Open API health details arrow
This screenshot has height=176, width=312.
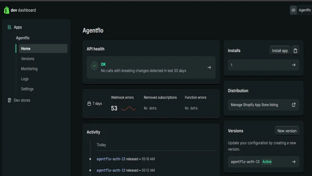209,67
